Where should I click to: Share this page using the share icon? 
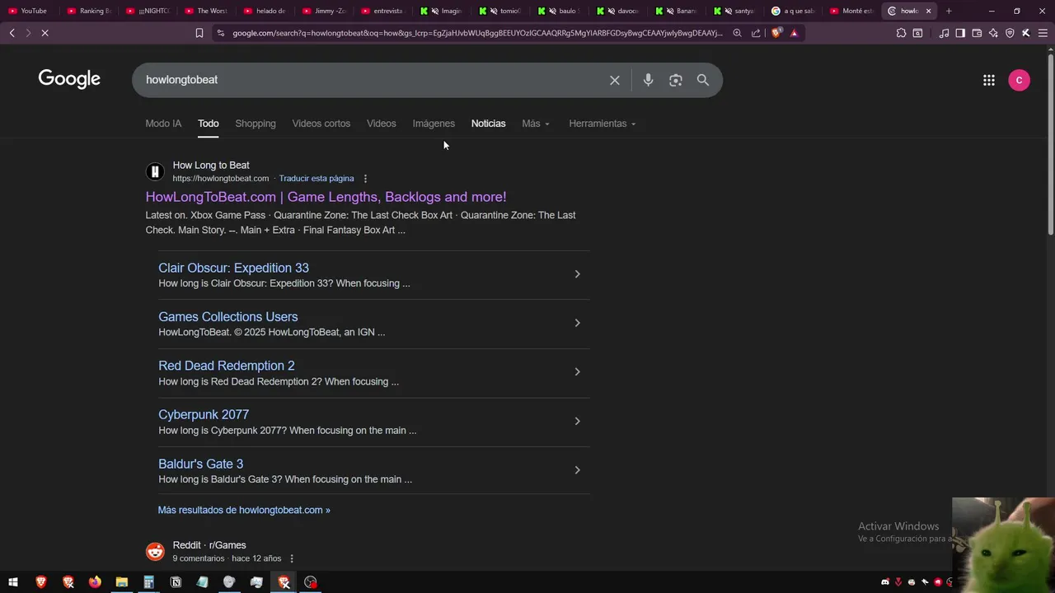click(x=756, y=33)
